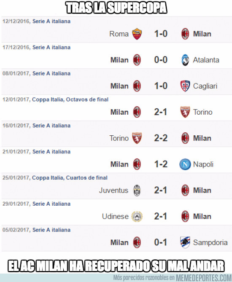Click the MEMEDEPORTES.COM watermark
This screenshot has width=232, height=282.
point(204,277)
